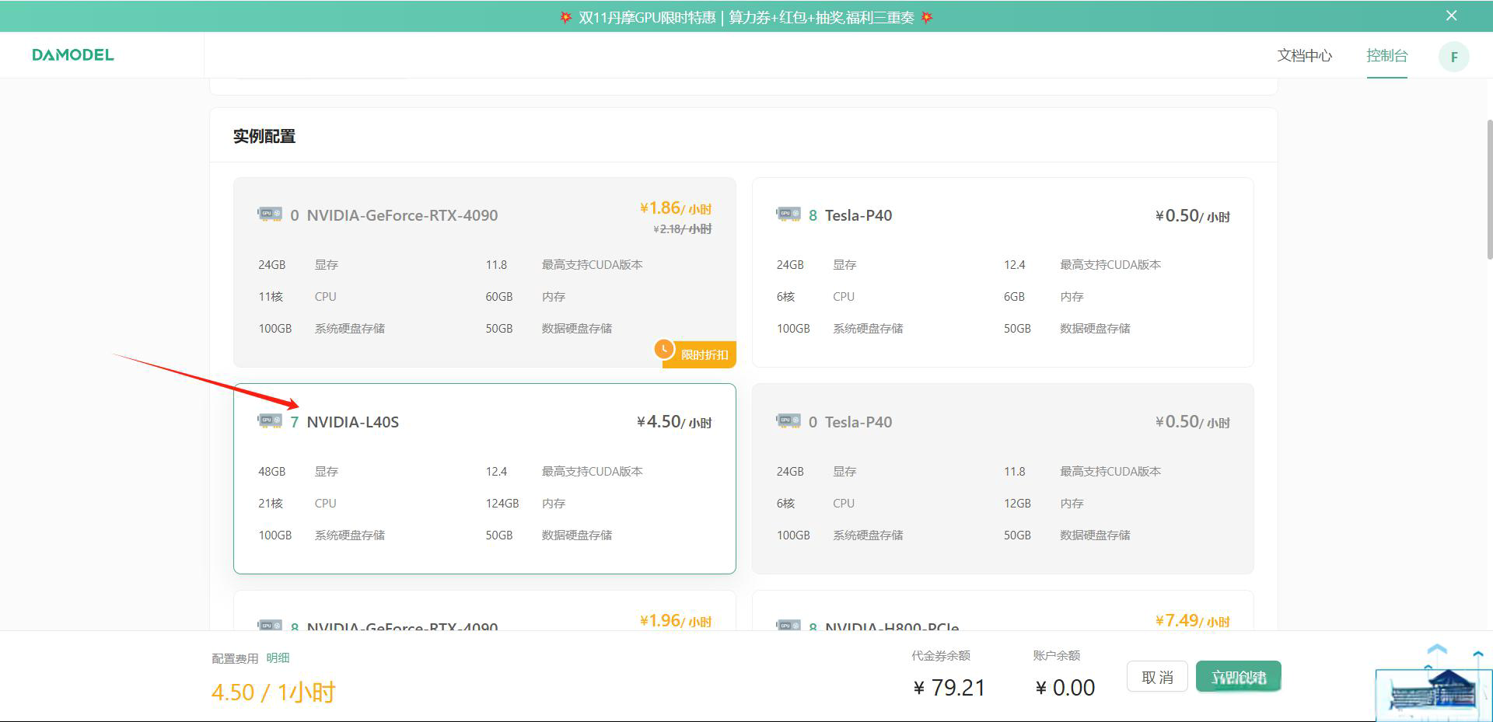Click the GPU icon on the NVIDIA-L40S card
The height and width of the screenshot is (722, 1493).
270,421
